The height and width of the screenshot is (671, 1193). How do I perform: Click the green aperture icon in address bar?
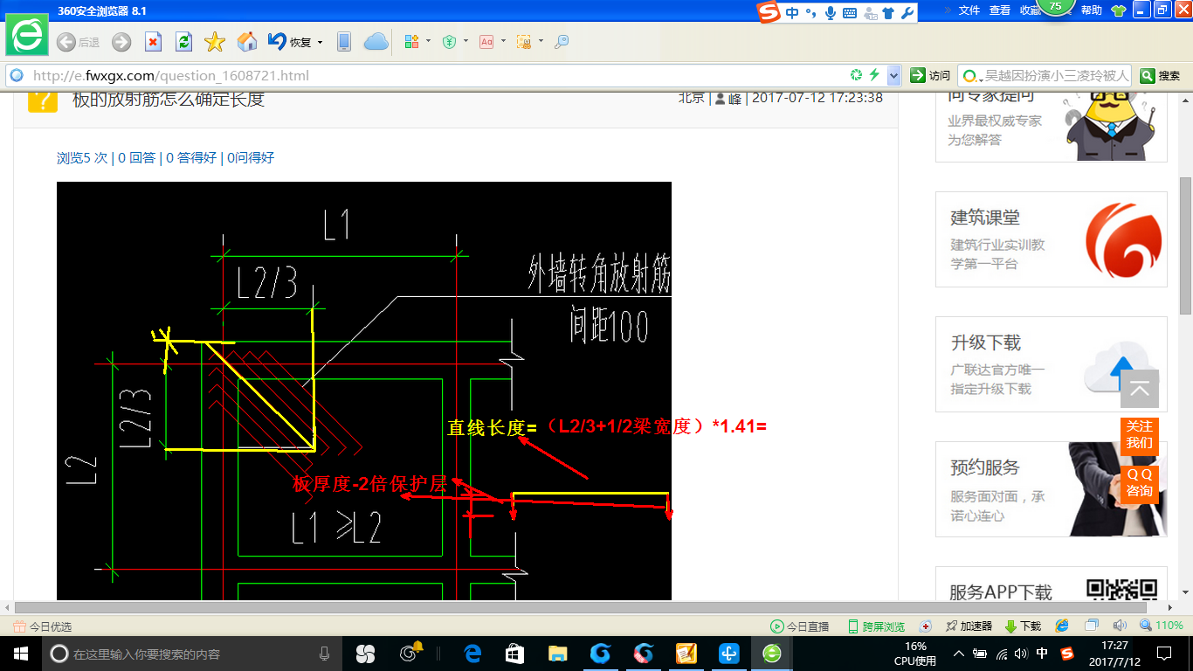coord(857,75)
